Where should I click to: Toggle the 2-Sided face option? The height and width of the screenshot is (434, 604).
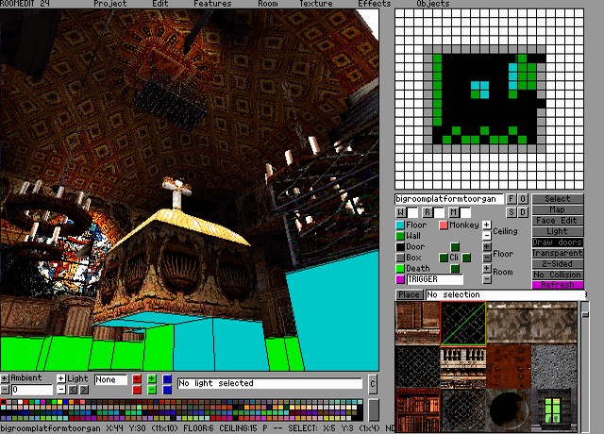pyautogui.click(x=558, y=263)
